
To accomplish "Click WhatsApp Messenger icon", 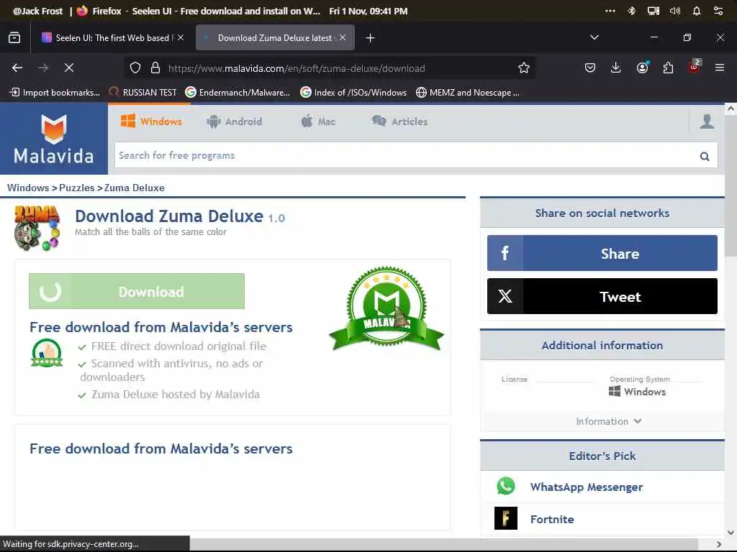I will 506,487.
